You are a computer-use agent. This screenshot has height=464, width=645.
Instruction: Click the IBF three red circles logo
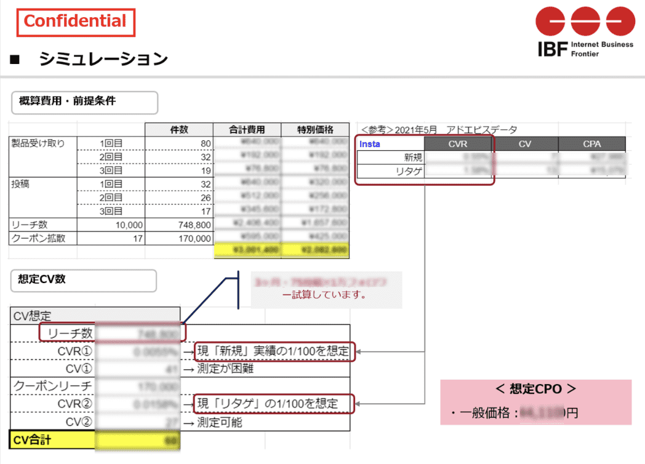pyautogui.click(x=585, y=22)
